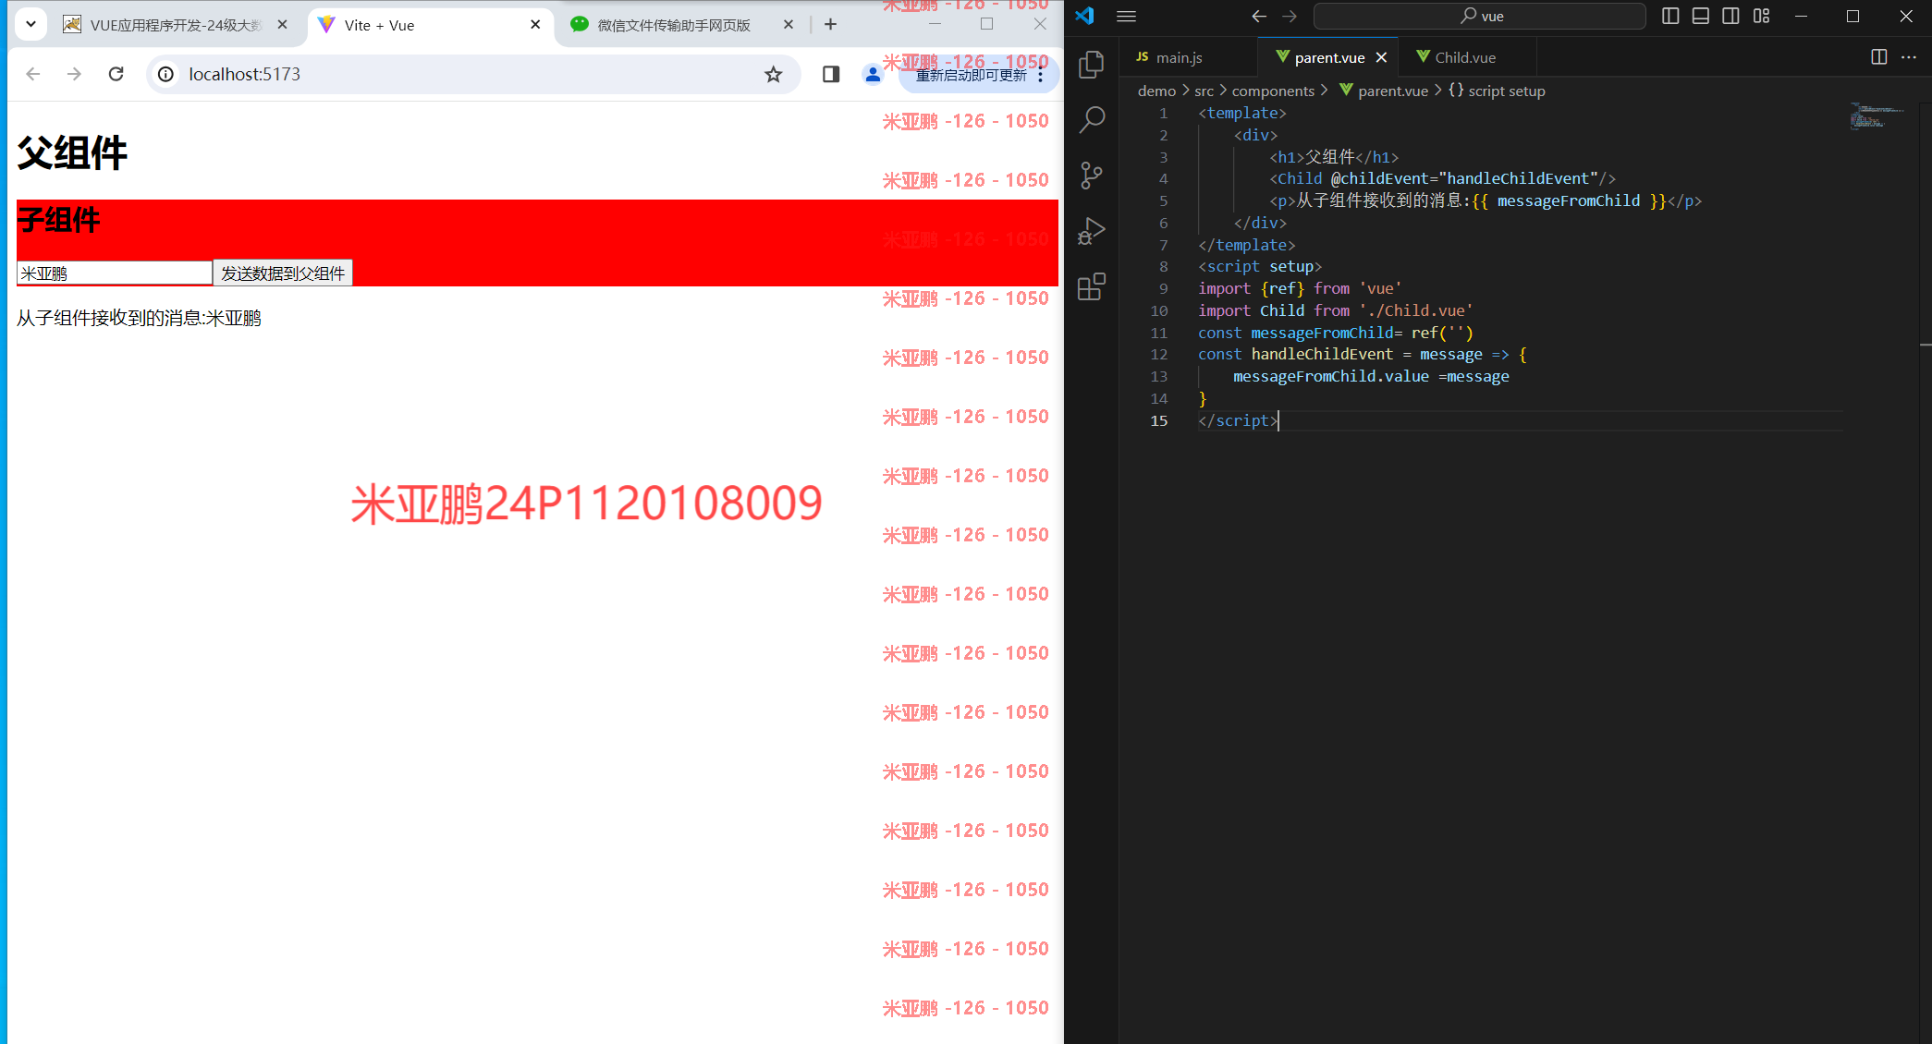Click line 4 Child component code
The height and width of the screenshot is (1044, 1932).
[x=1442, y=178]
